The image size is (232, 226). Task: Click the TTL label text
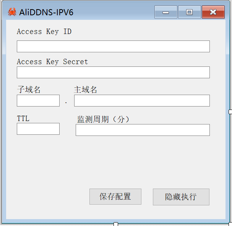click(x=23, y=119)
